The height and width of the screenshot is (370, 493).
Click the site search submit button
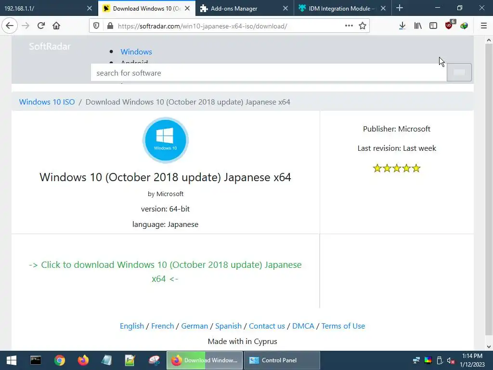(x=459, y=72)
